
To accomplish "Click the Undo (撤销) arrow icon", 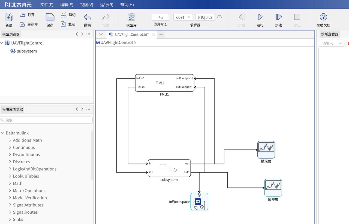I will (87, 17).
